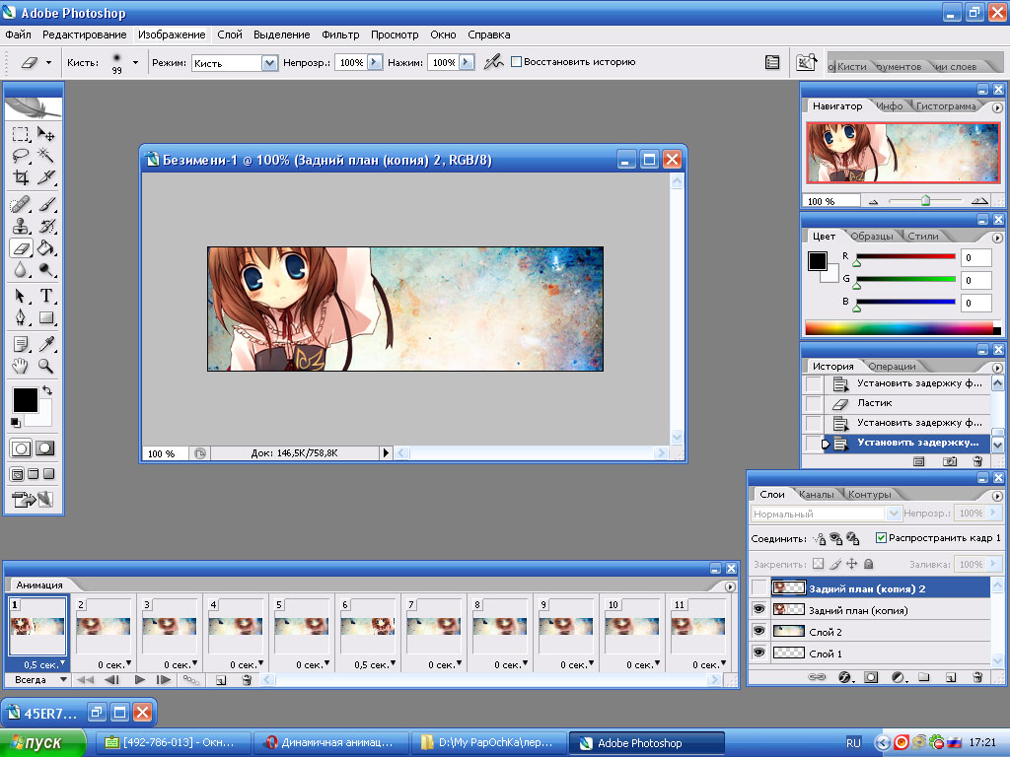The height and width of the screenshot is (757, 1010).
Task: Open frame 1 delay time menu
Action: (44, 664)
